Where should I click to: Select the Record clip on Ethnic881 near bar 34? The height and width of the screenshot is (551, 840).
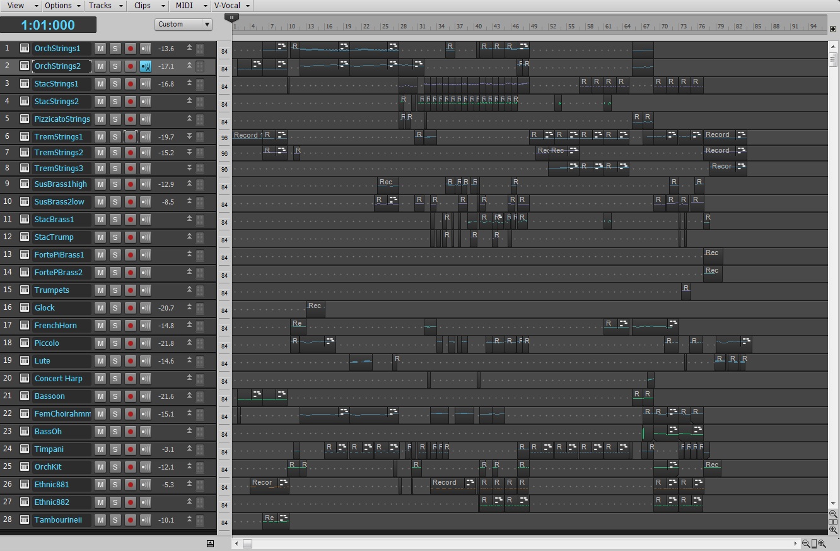click(453, 485)
